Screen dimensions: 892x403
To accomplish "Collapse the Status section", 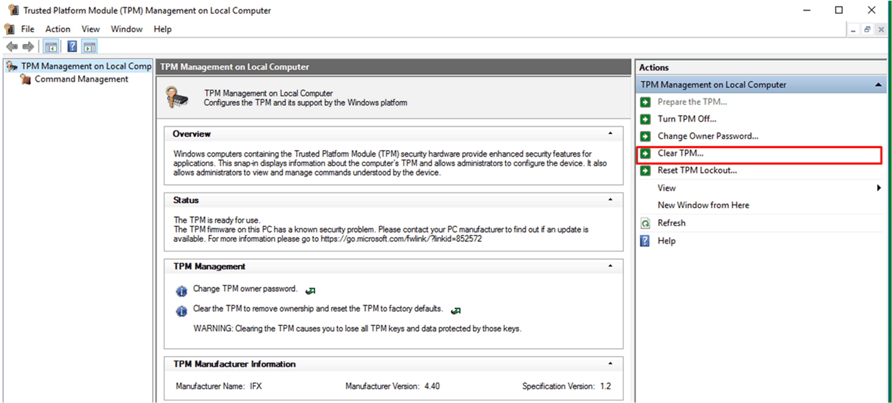I will pyautogui.click(x=610, y=200).
